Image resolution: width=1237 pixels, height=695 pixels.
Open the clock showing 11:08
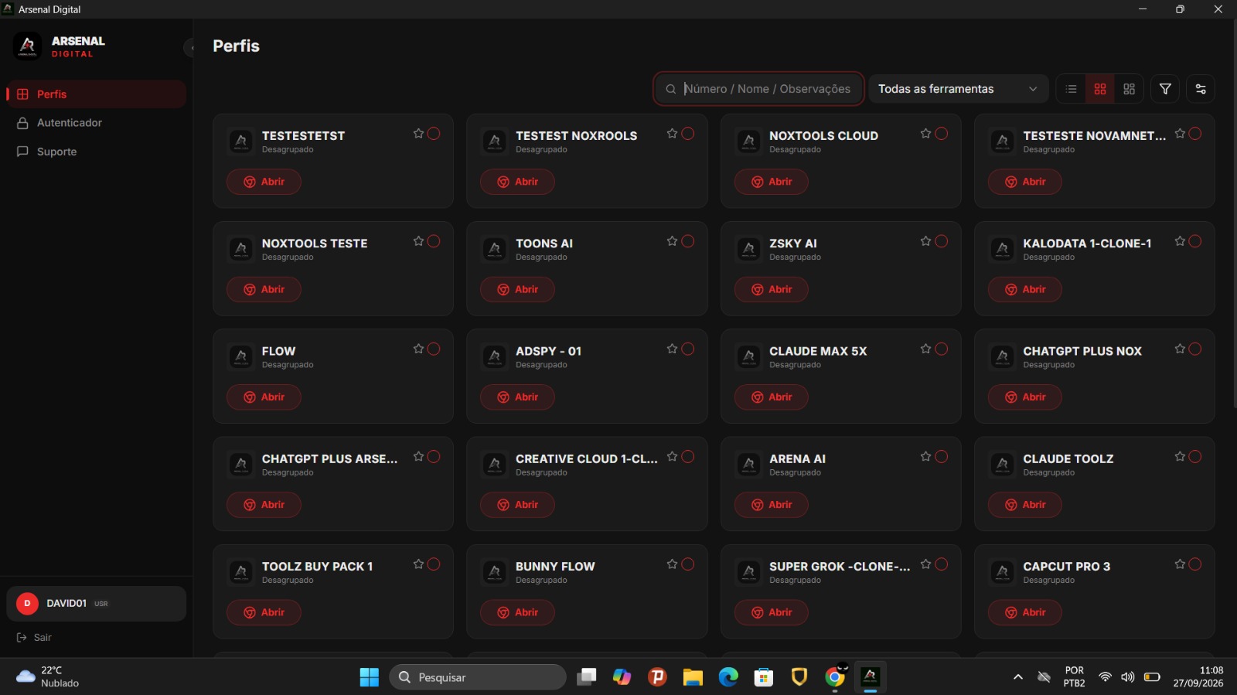tap(1198, 677)
